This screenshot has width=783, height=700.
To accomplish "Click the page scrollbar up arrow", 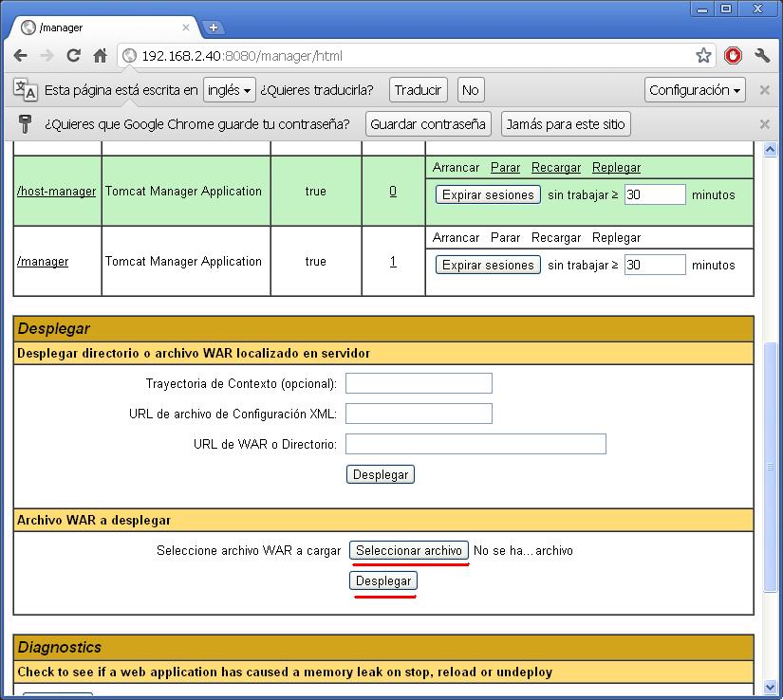I will tap(770, 149).
